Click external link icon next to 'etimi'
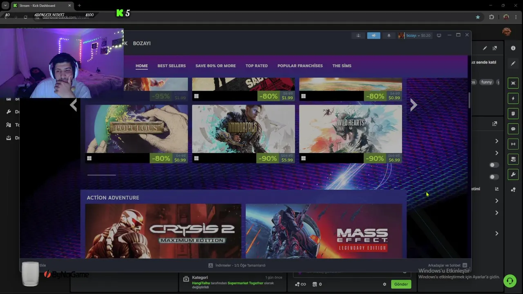This screenshot has height=294, width=523. tap(497, 189)
